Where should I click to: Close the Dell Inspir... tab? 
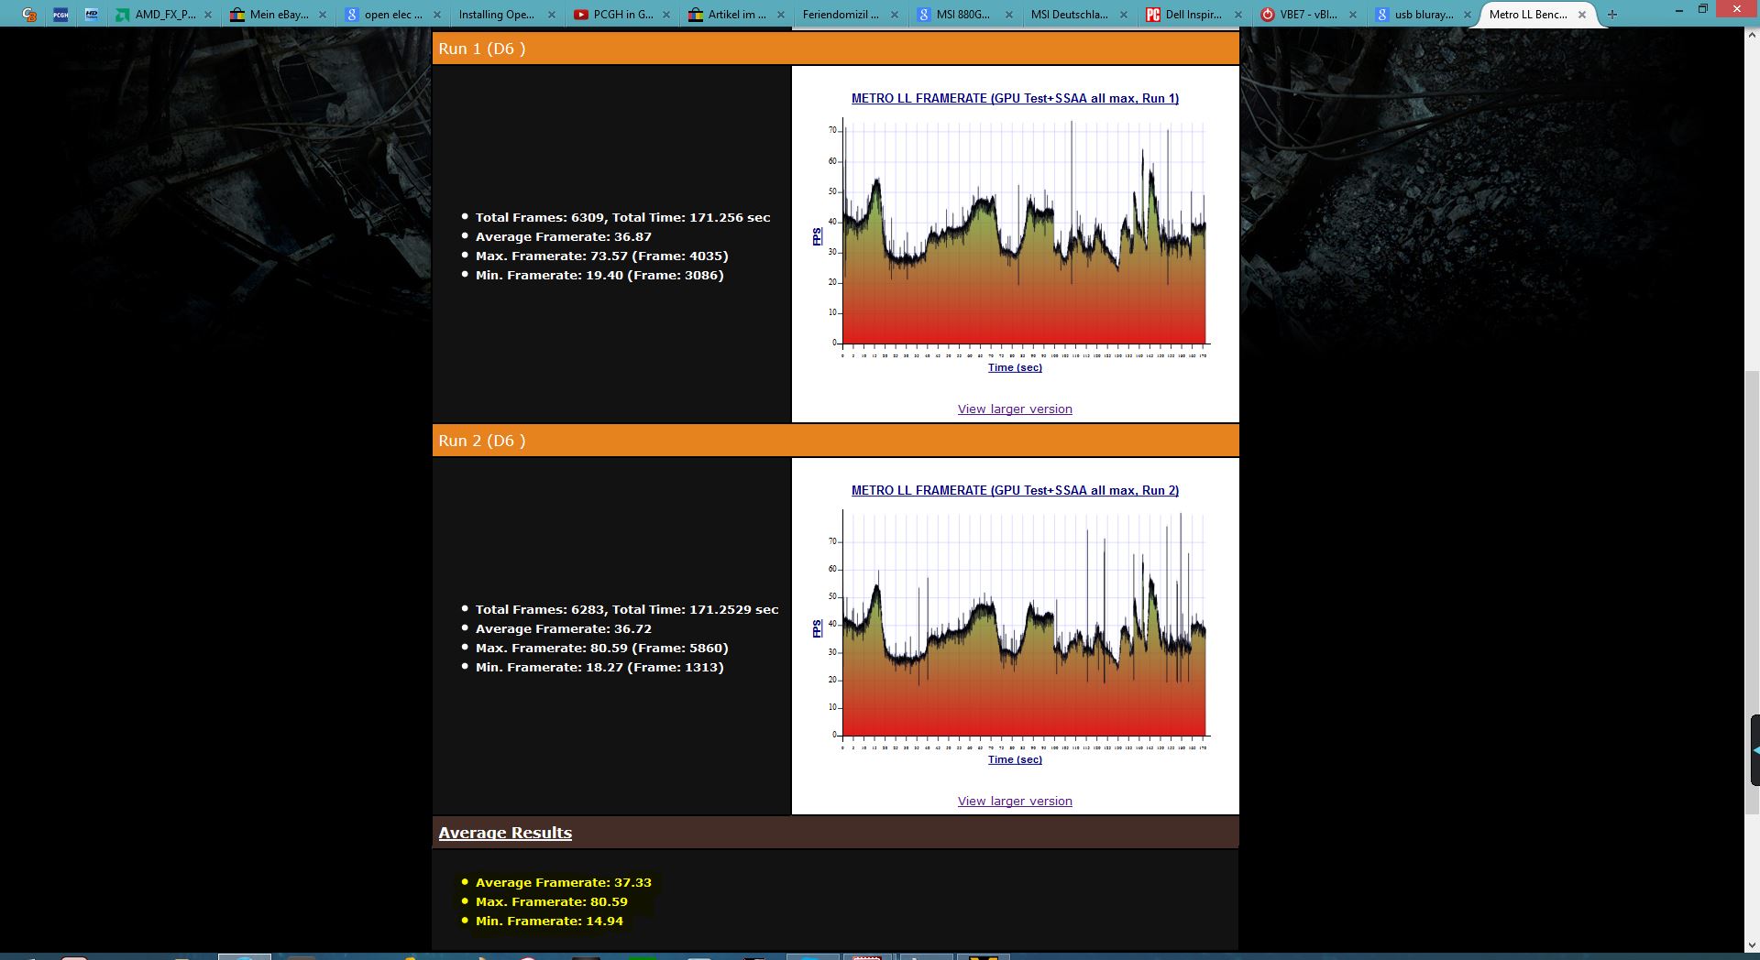point(1238,15)
